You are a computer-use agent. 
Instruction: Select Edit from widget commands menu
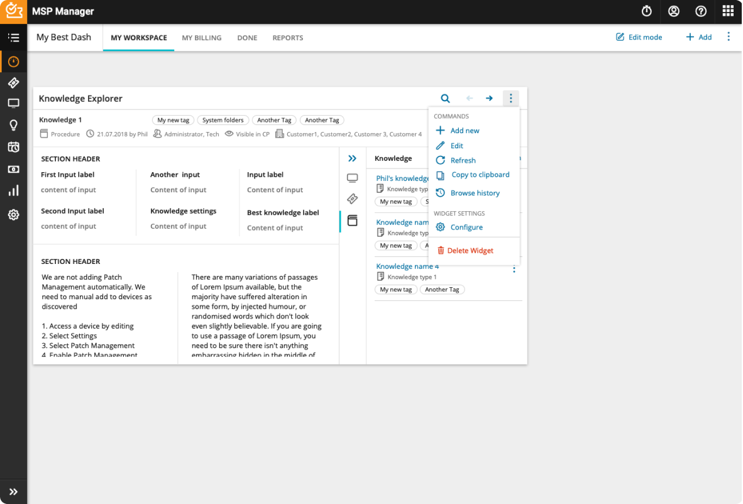click(x=449, y=145)
